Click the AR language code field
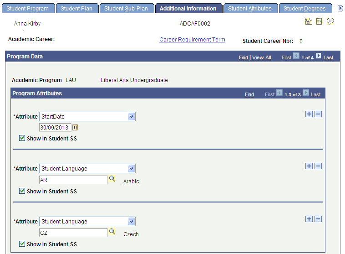 point(73,180)
